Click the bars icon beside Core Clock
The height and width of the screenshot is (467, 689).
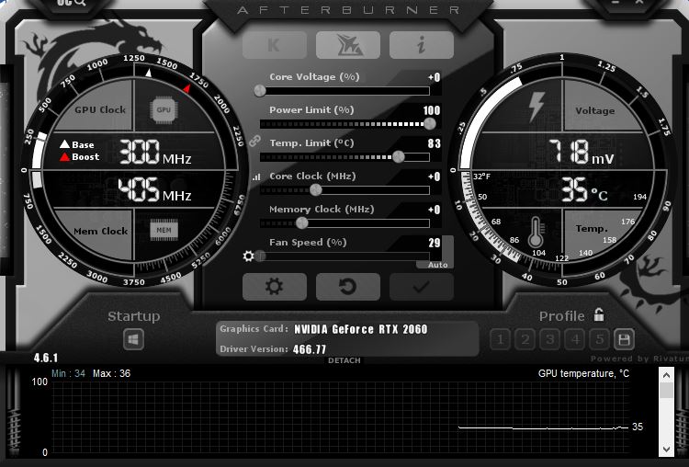point(256,177)
